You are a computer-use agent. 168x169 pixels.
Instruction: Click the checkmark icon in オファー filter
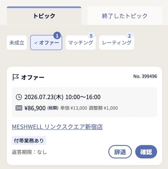36,42
